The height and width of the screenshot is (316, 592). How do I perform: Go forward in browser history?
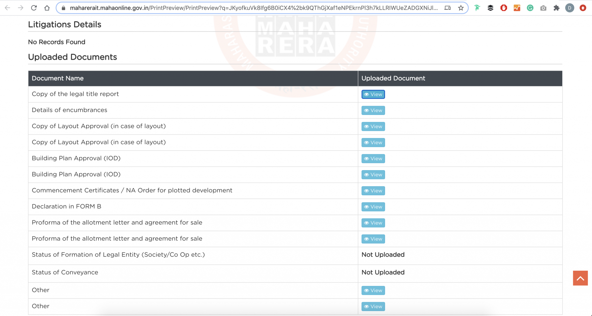[21, 8]
